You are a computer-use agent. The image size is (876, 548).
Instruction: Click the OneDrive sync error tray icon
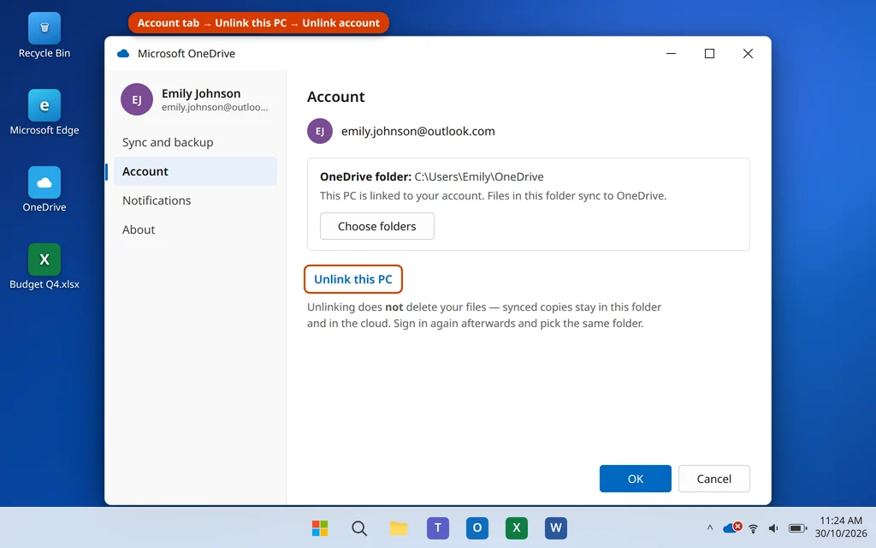tap(732, 527)
